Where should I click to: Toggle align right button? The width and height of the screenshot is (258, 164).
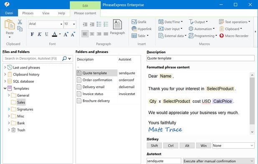coord(99,34)
